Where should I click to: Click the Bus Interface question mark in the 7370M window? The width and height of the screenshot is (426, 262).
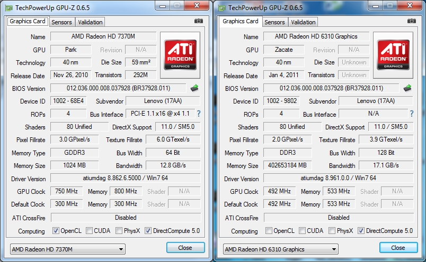click(199, 114)
